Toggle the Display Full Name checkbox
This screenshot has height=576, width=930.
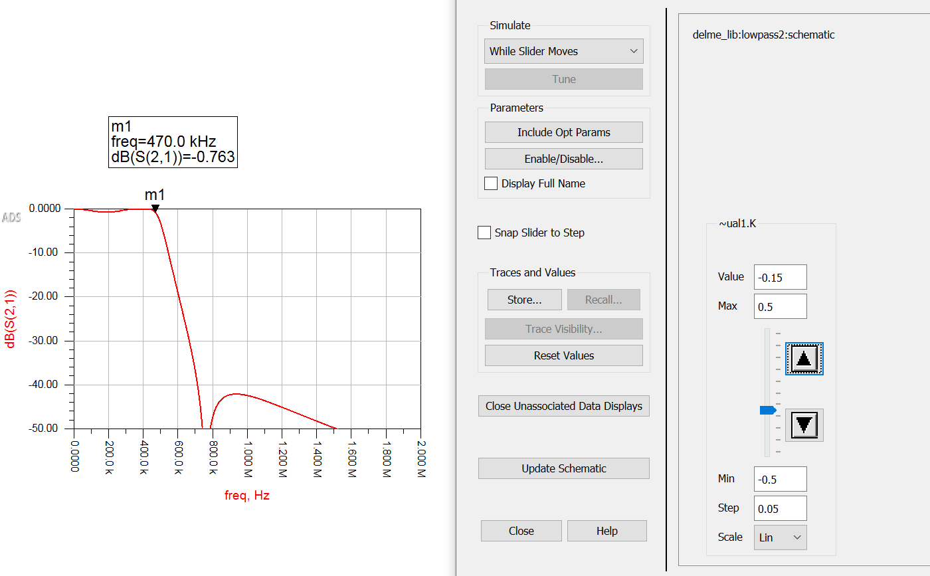(x=491, y=183)
